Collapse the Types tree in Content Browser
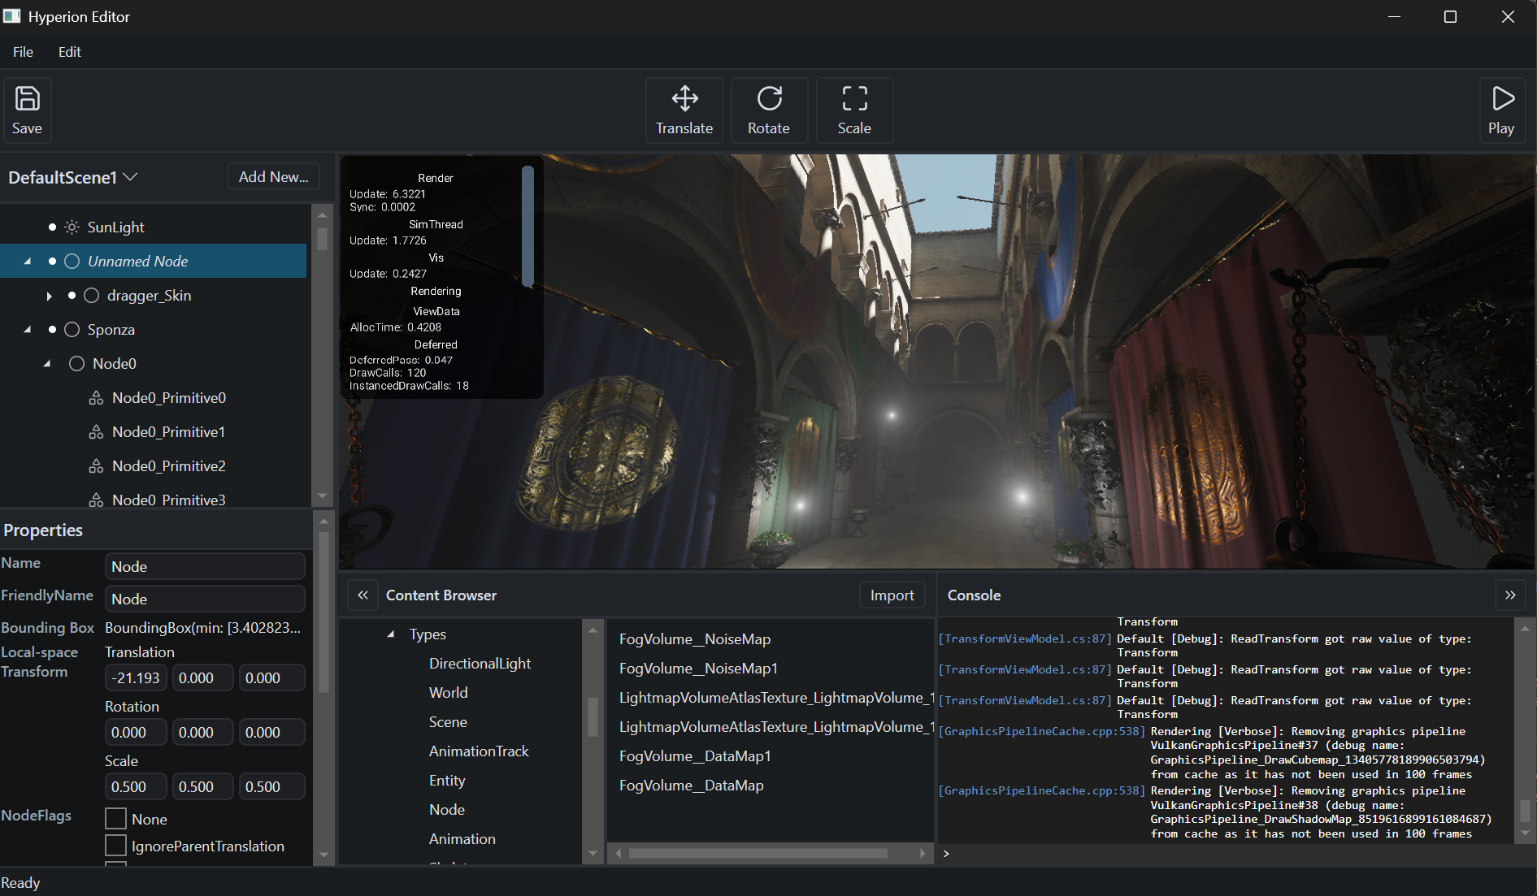This screenshot has height=896, width=1537. click(391, 634)
